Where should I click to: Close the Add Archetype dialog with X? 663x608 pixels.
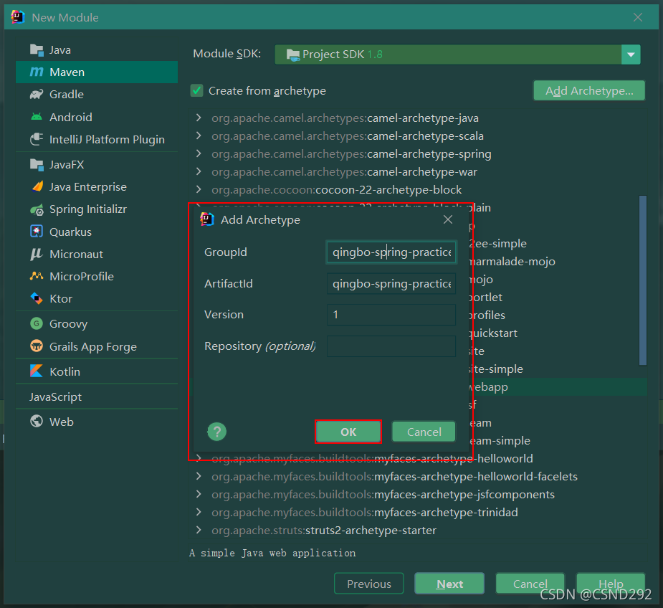click(448, 219)
